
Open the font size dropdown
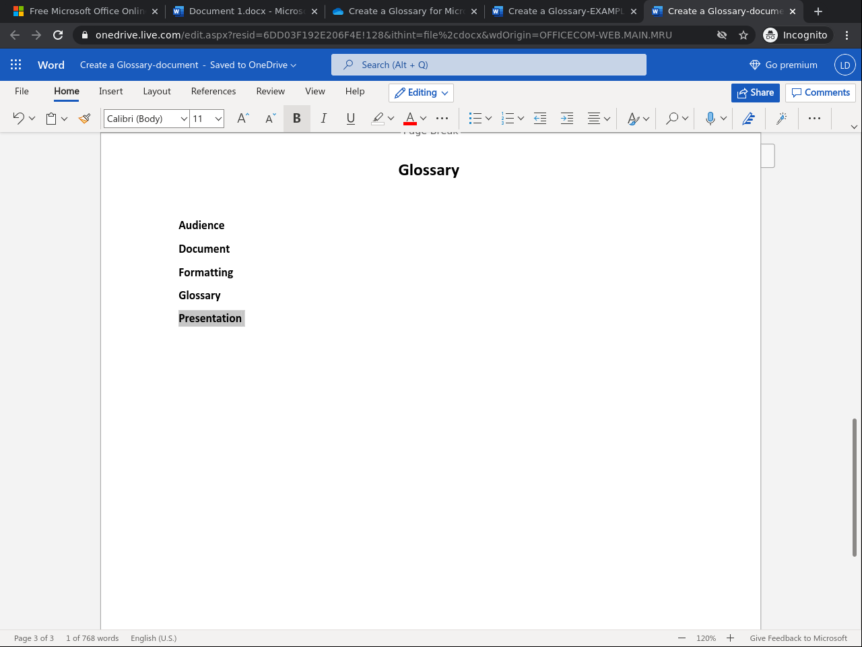pos(218,119)
